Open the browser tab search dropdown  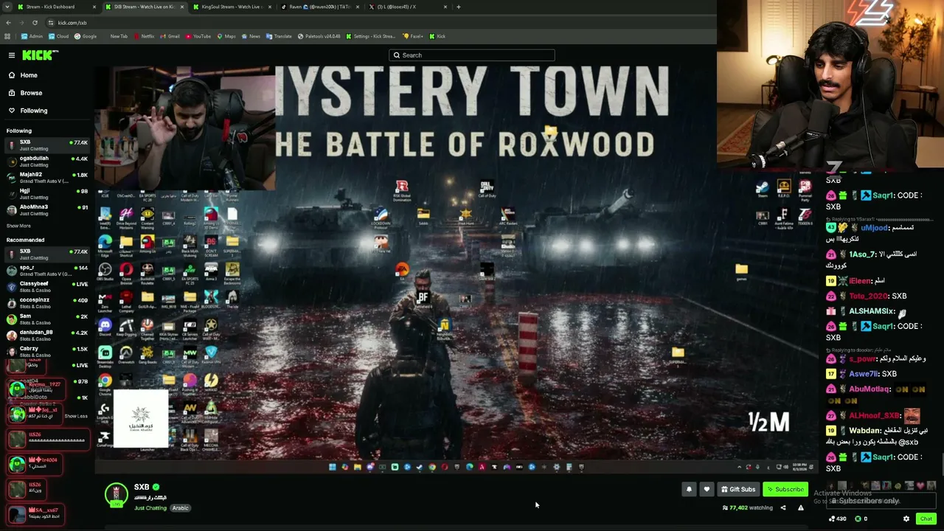click(7, 7)
